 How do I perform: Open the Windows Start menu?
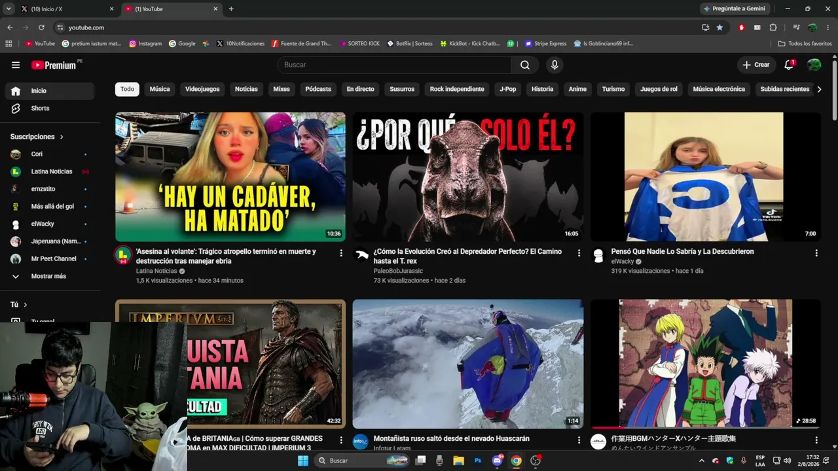tap(303, 461)
